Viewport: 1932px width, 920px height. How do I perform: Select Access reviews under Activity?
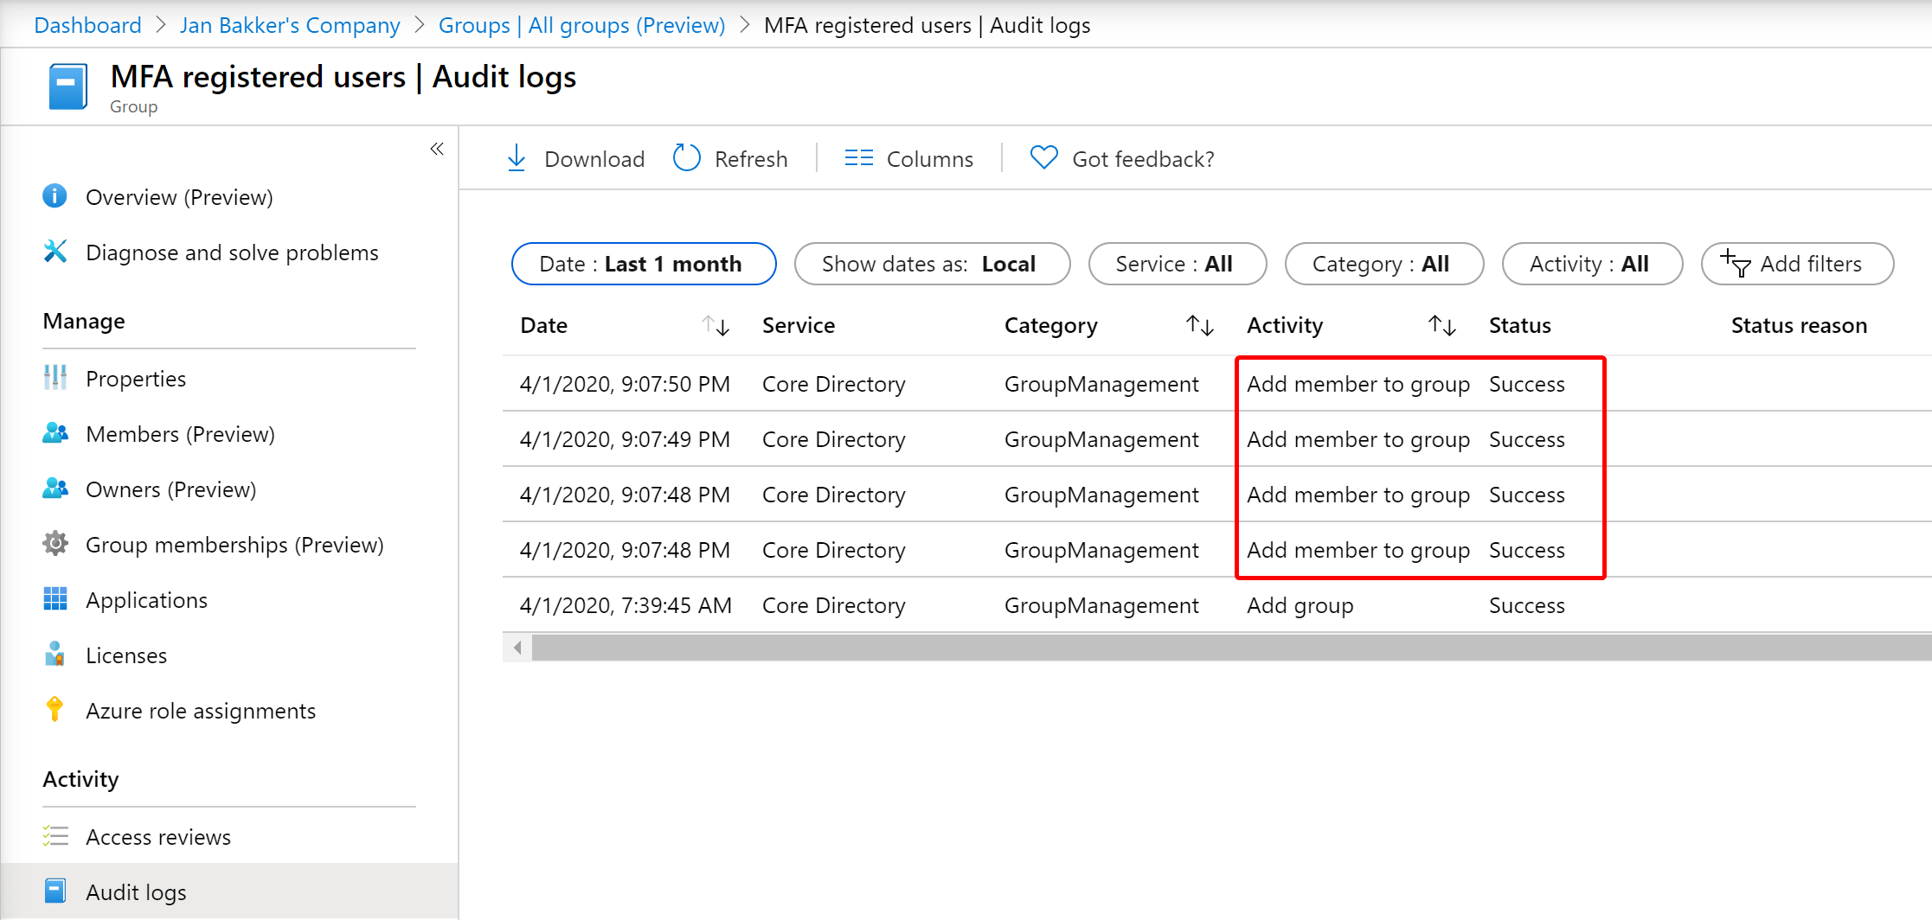(x=158, y=837)
